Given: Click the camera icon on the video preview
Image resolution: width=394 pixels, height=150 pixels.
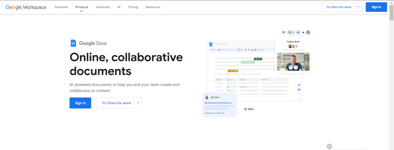Looking at the screenshot, I should 296,67.
